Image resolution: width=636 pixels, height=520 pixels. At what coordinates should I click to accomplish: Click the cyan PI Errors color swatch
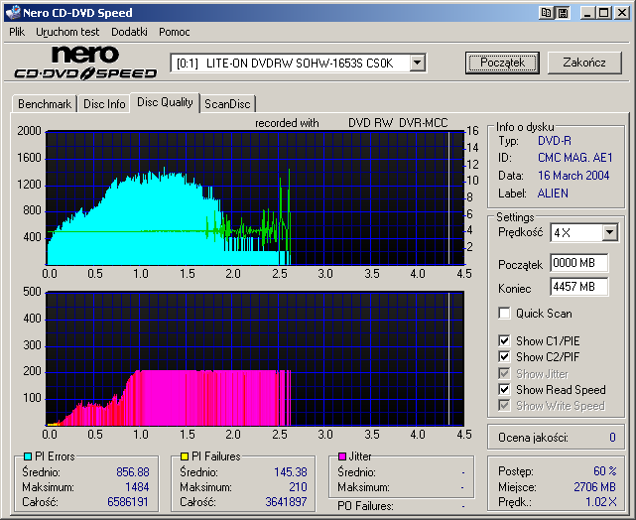28,456
